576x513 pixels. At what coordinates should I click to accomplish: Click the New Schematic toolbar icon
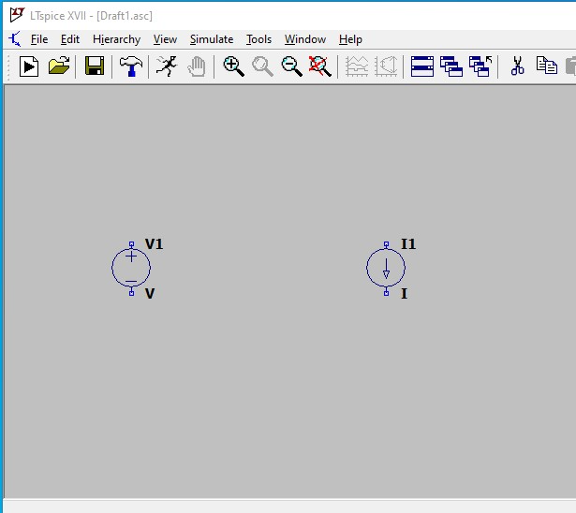coord(29,66)
